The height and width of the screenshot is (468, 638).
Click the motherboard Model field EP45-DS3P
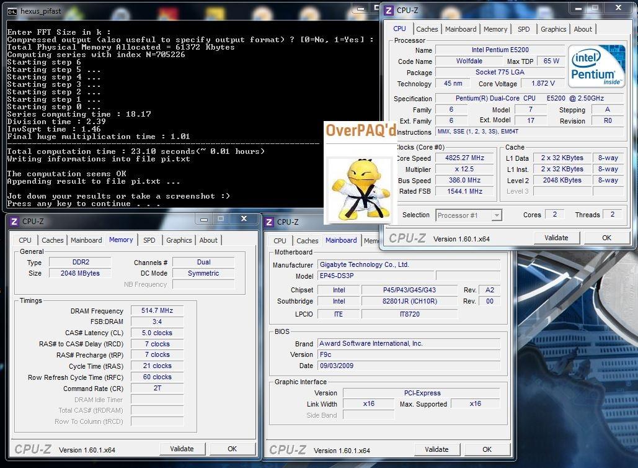coord(376,276)
